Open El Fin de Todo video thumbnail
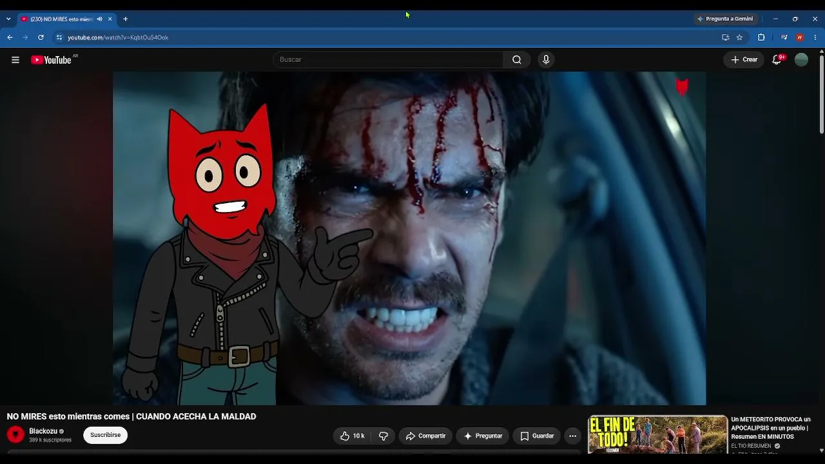The image size is (825, 464). (657, 435)
